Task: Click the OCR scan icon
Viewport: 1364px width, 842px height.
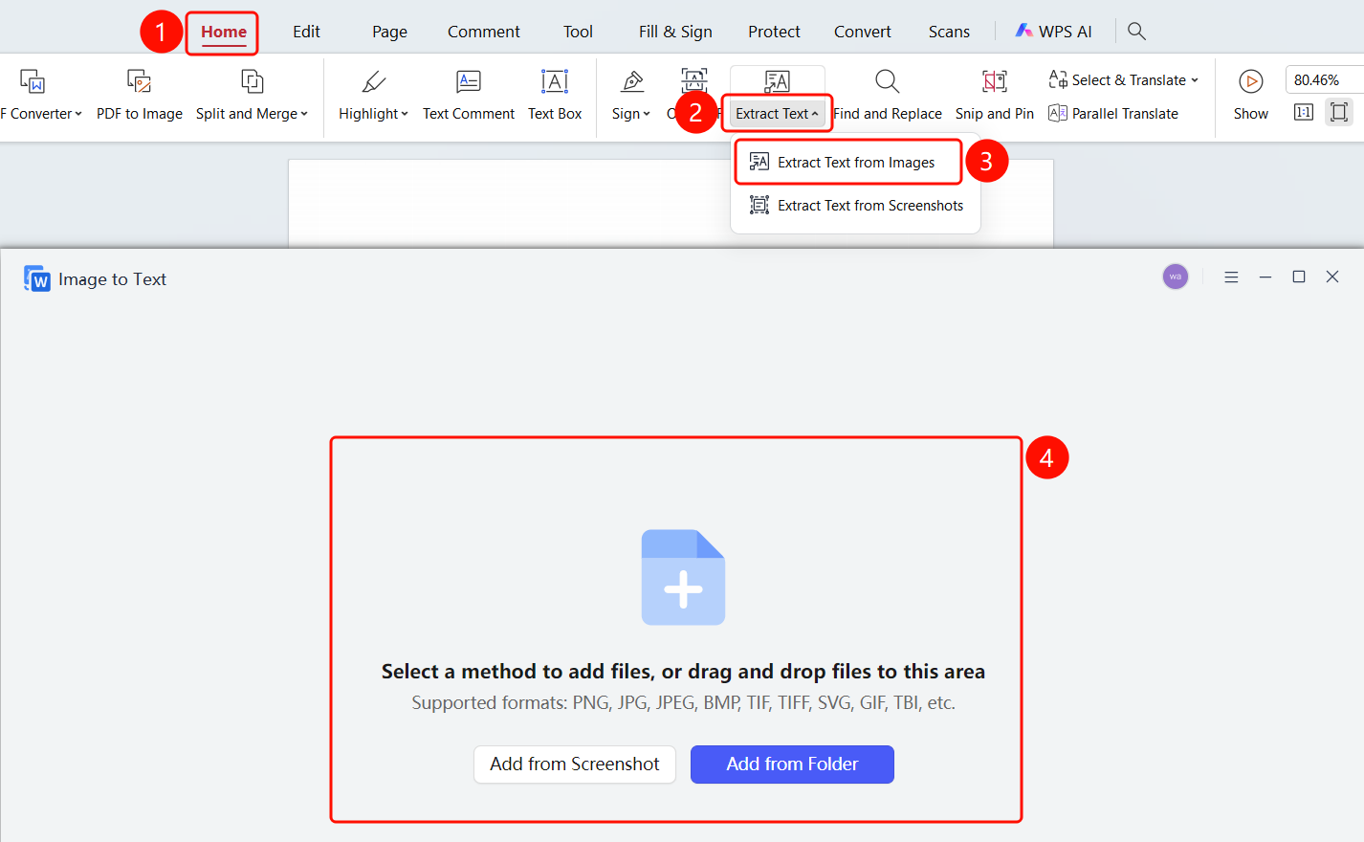Action: coord(694,80)
